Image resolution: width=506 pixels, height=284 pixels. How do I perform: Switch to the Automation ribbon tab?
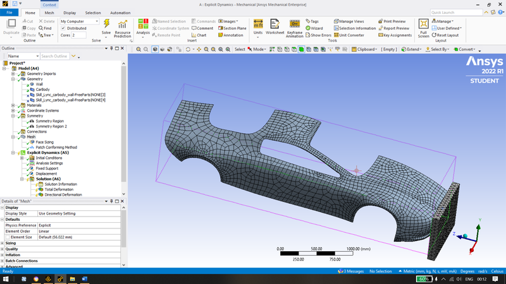(120, 13)
